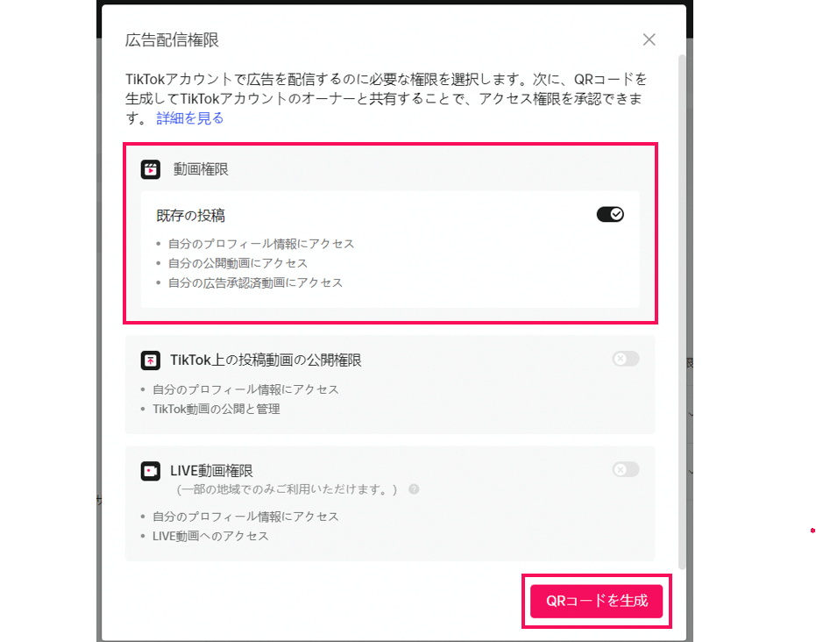816x642 pixels.
Task: Click the LIVE動画権限 heading text
Action: (211, 471)
